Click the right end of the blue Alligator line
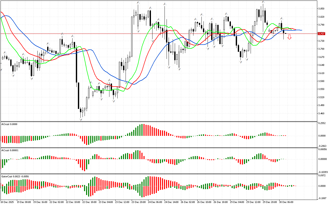 point(301,30)
